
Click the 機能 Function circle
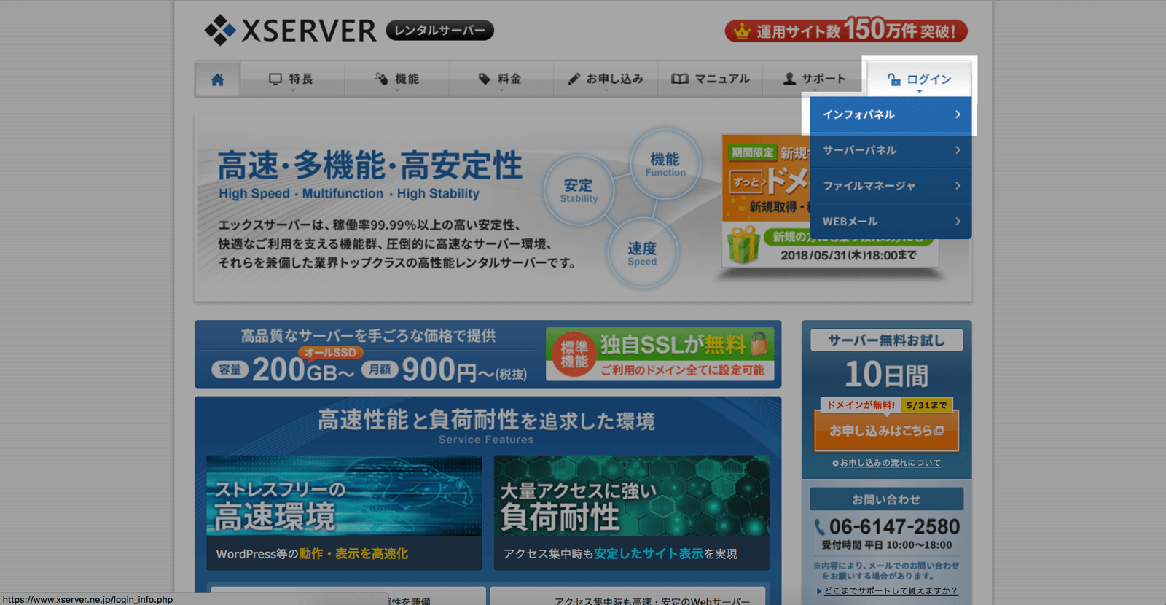(665, 163)
